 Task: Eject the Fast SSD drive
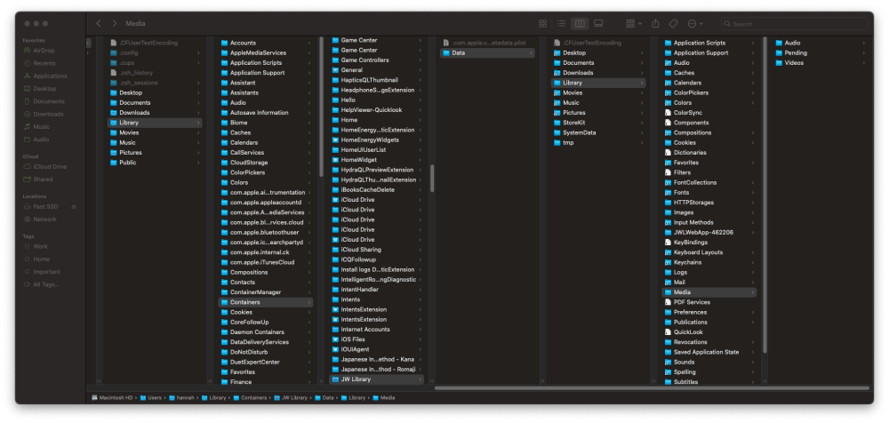(x=74, y=207)
